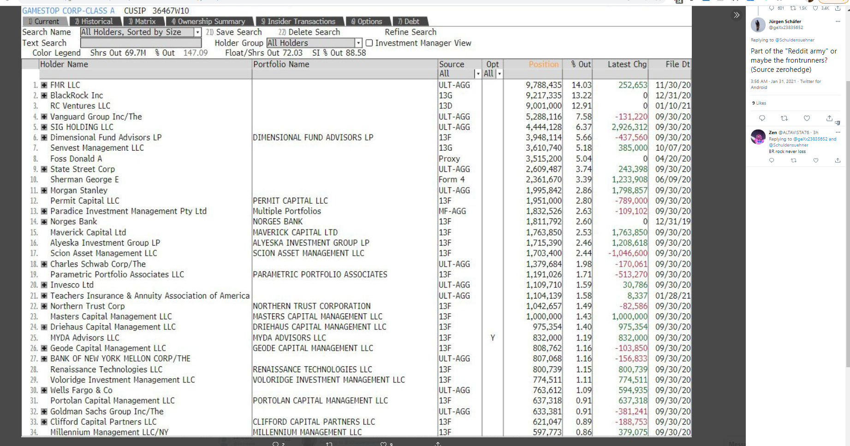Open Ownership Summary tab
This screenshot has width=850, height=446.
coord(210,21)
